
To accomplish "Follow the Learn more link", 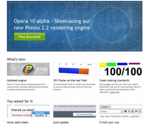I will (114, 92).
